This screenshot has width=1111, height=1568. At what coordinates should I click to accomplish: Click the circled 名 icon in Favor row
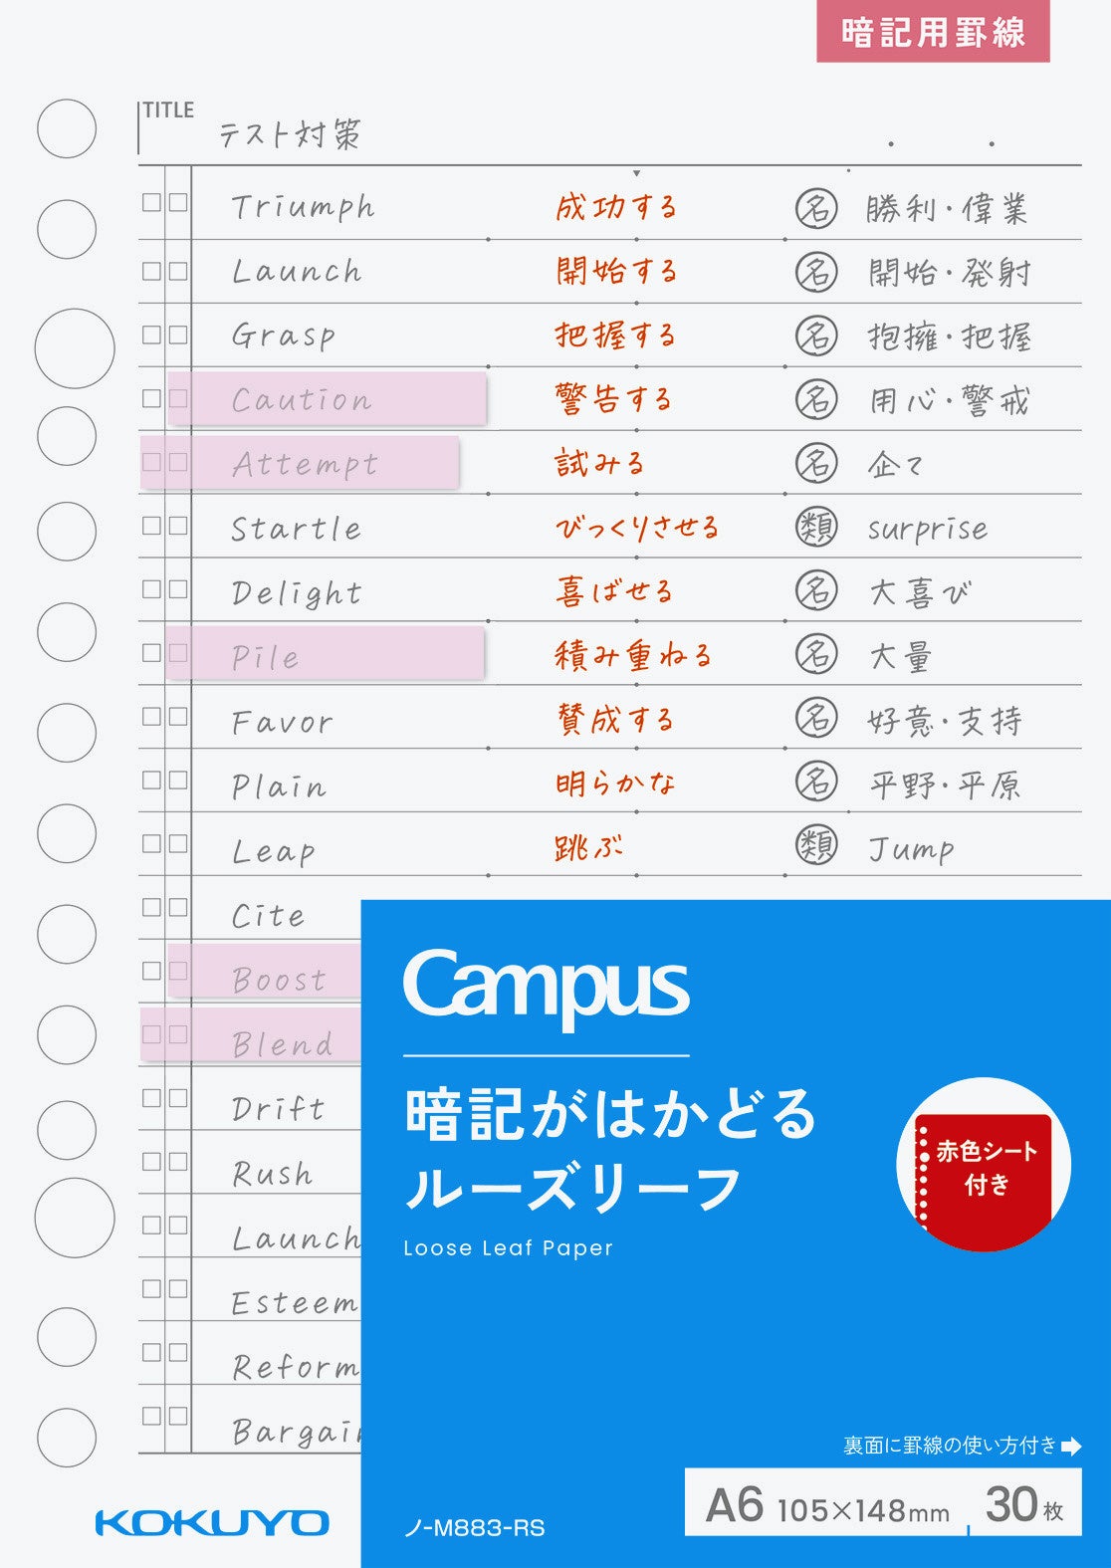coord(815,718)
